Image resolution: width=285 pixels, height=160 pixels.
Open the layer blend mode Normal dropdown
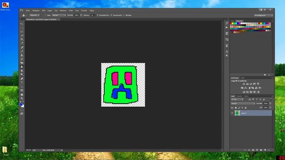click(243, 104)
